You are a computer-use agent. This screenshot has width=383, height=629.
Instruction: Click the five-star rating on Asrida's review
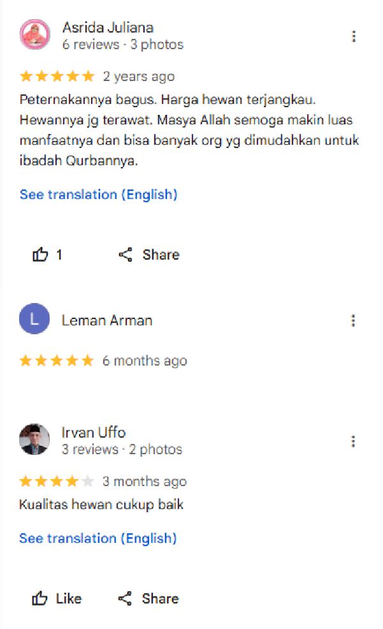[57, 77]
